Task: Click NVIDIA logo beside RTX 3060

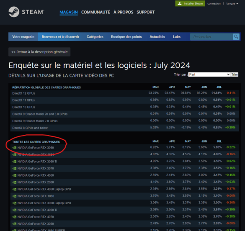Action: coord(14,148)
